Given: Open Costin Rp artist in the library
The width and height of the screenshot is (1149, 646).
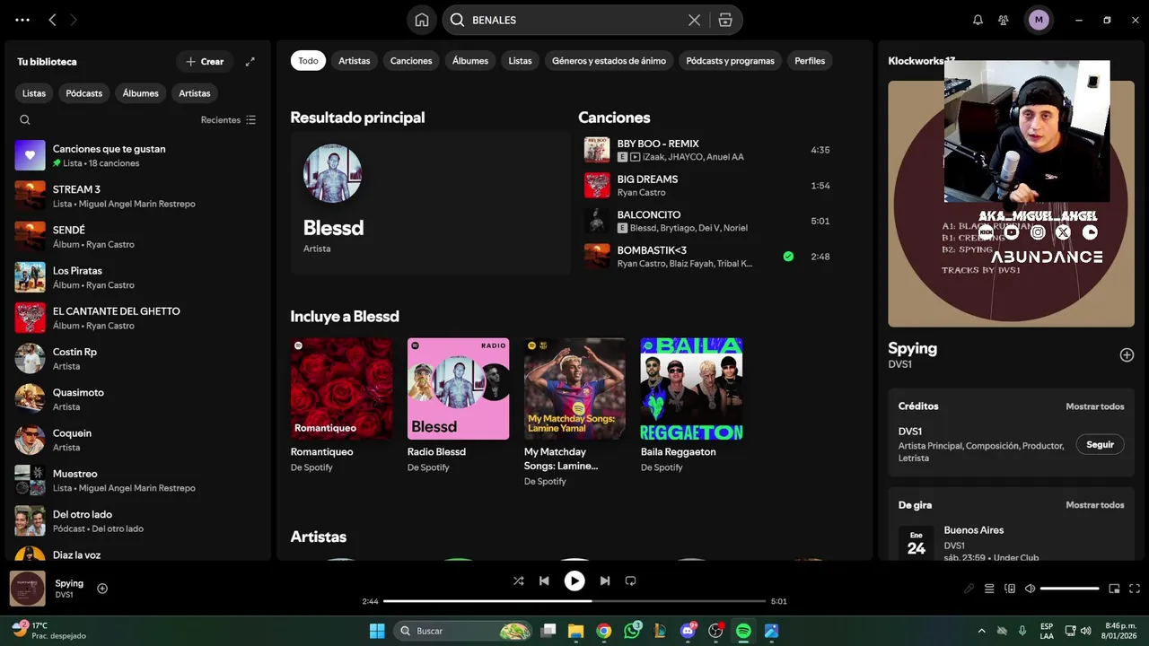Looking at the screenshot, I should [x=137, y=359].
